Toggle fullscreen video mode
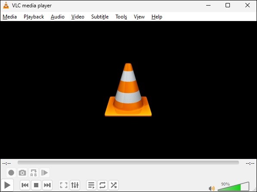The width and height of the screenshot is (257, 192). 64,185
